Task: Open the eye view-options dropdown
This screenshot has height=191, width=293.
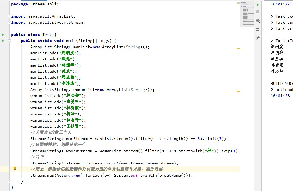Action: [x=258, y=20]
